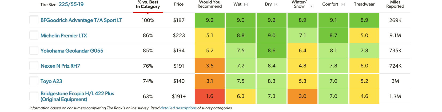The height and width of the screenshot is (112, 442).
Task: Check the Bridgestone Ecopia H/L 422 Plus box
Action: [x=34, y=96]
